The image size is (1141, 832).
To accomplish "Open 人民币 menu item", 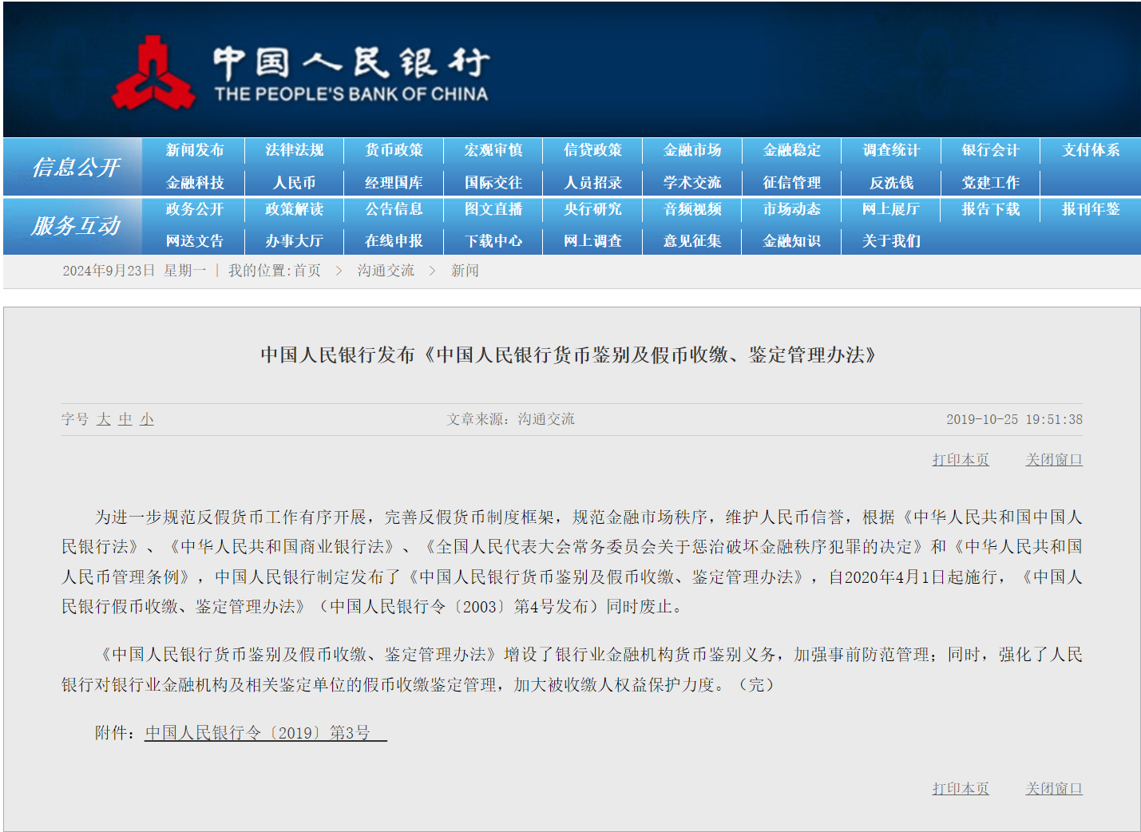I will (x=295, y=183).
